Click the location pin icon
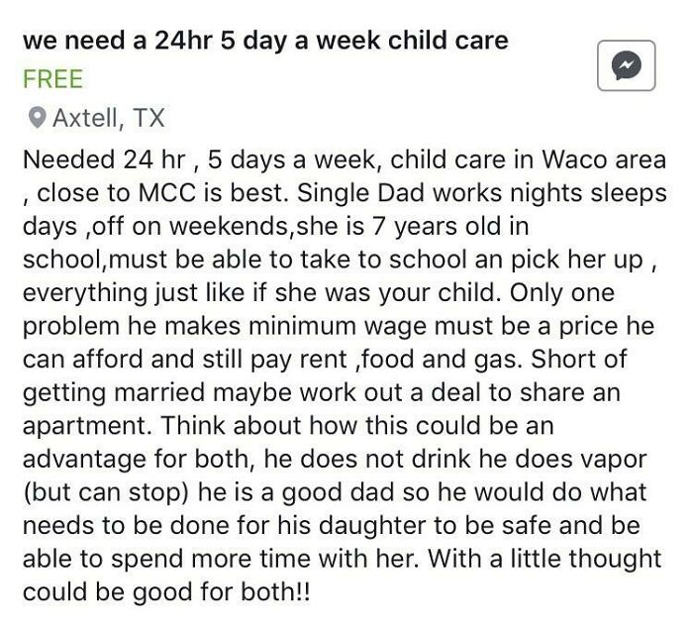This screenshot has width=693, height=631. tap(36, 119)
